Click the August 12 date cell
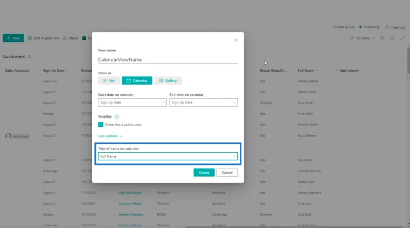Image resolution: width=410 pixels, height=228 pixels. [x=50, y=81]
